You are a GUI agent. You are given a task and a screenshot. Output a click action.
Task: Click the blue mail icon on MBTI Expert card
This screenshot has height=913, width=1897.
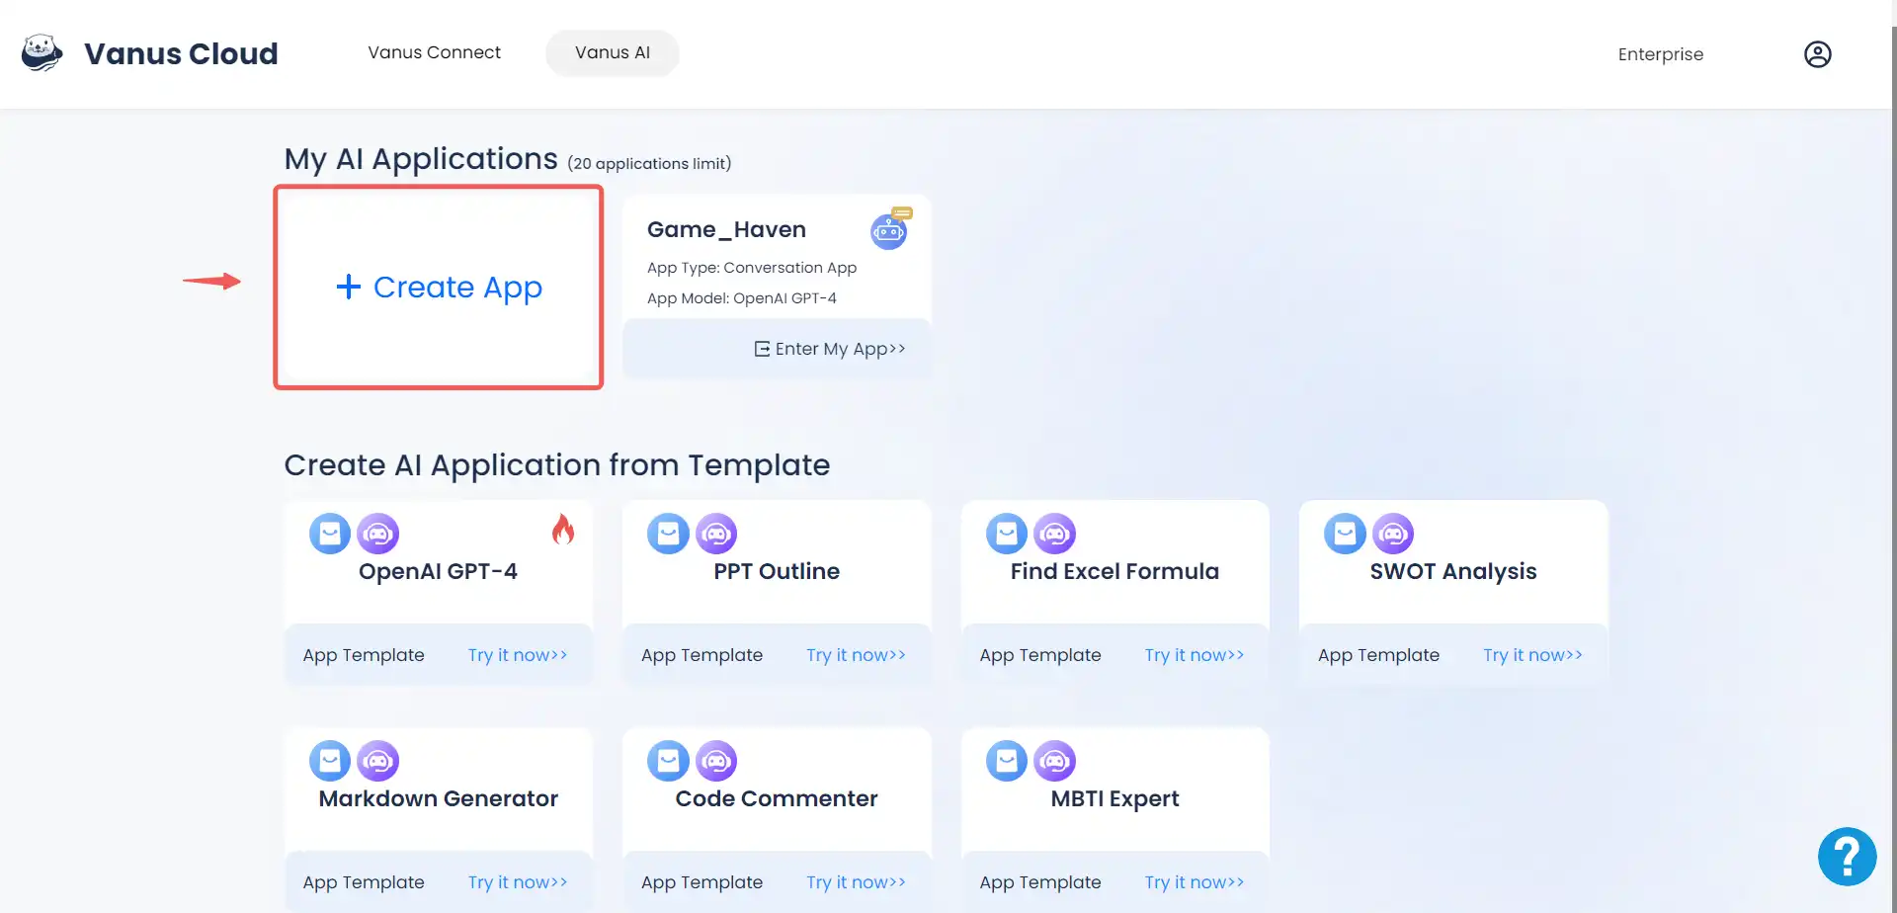click(1007, 761)
